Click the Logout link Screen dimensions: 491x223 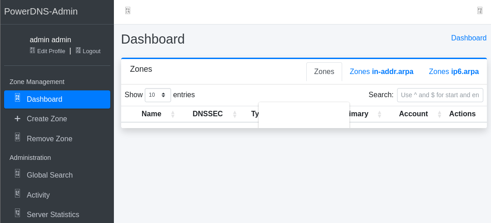[x=91, y=51]
